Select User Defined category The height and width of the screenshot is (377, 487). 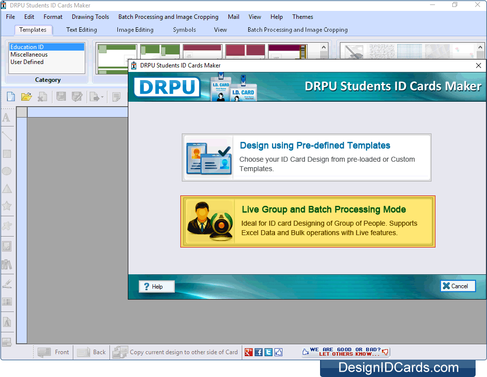47,62
